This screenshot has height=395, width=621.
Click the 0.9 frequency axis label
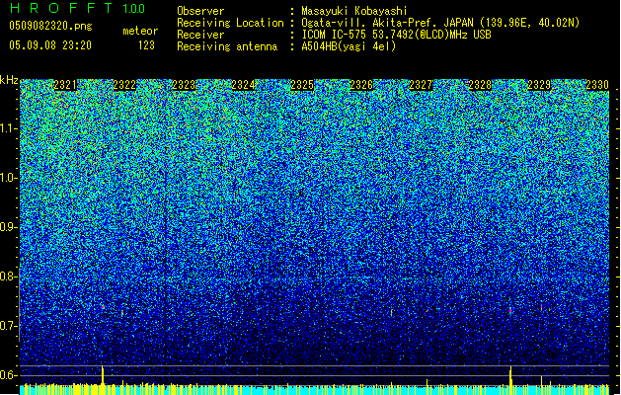point(7,227)
